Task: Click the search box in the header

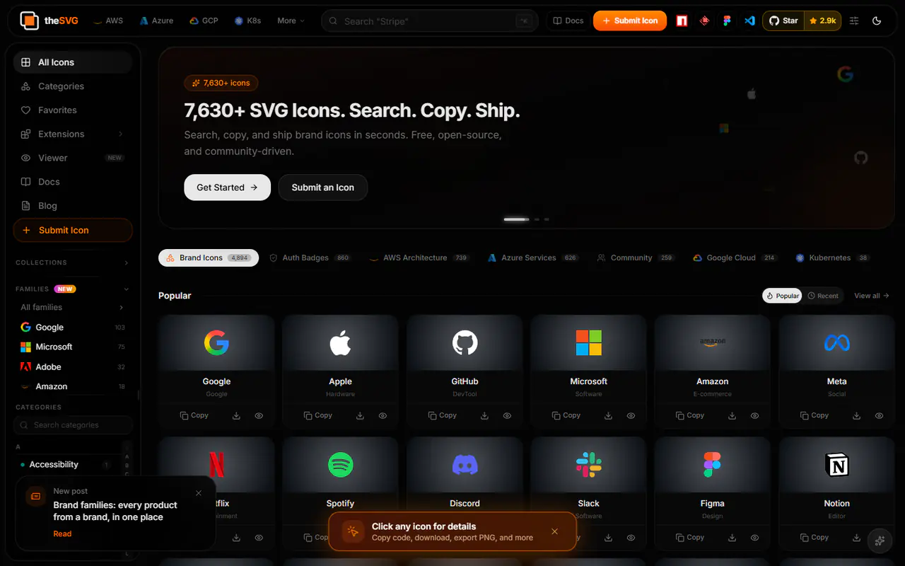Action: click(430, 21)
